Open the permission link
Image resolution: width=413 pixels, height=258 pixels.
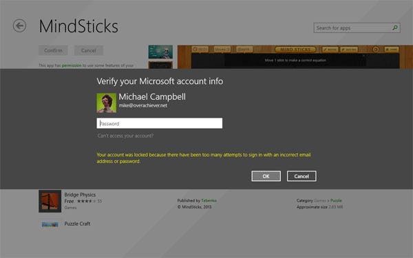[72, 65]
